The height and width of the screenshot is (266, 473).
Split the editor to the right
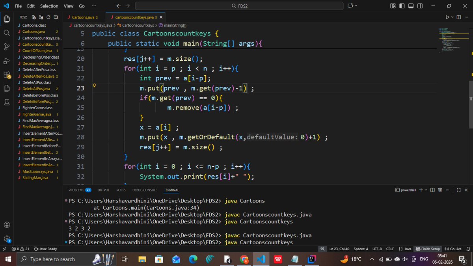tap(458, 17)
